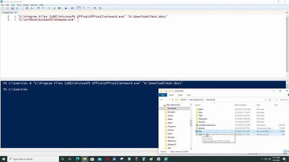Click script line 2 with Notepad.exe path
Viewport: 289px width, 162px height.
pos(47,20)
